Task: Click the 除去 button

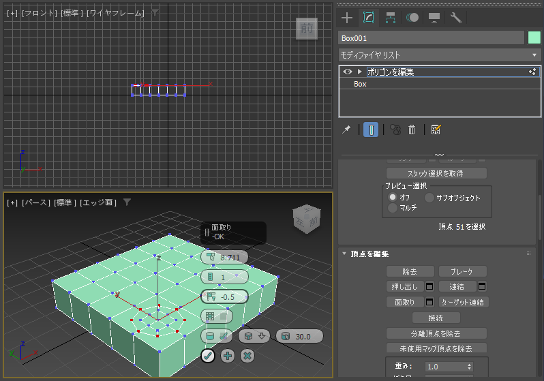Action: (x=410, y=271)
